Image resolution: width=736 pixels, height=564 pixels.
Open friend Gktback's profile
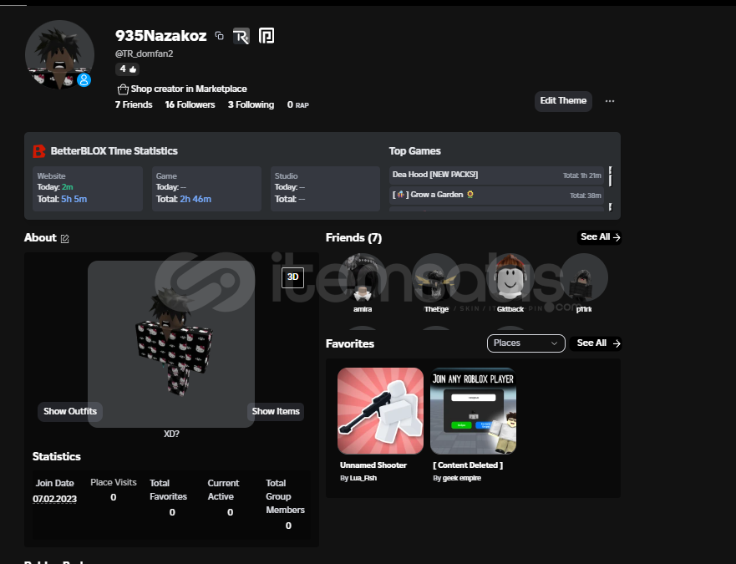click(510, 283)
